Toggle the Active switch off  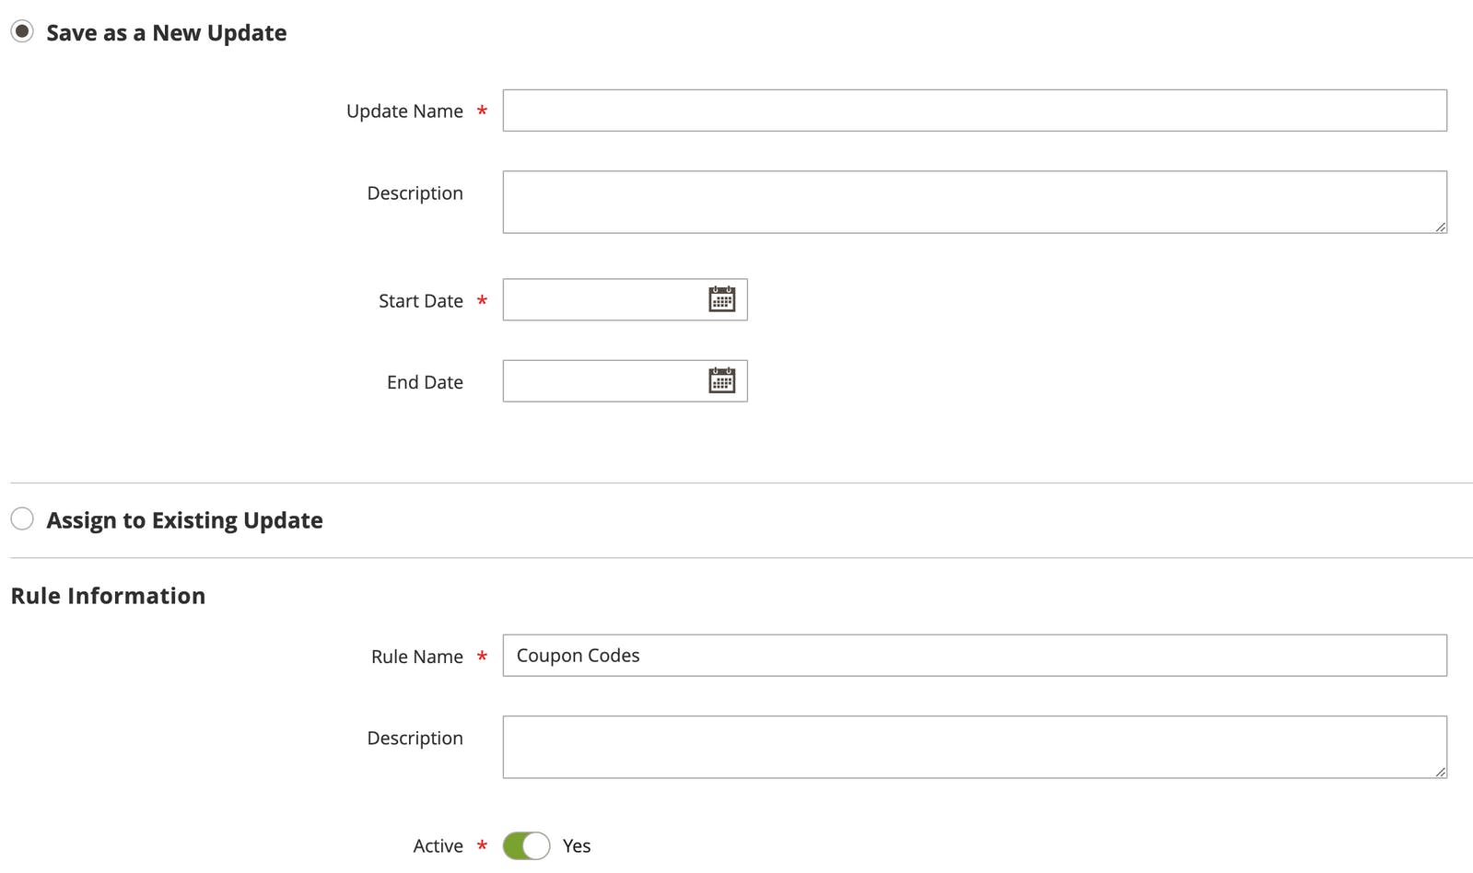526,845
